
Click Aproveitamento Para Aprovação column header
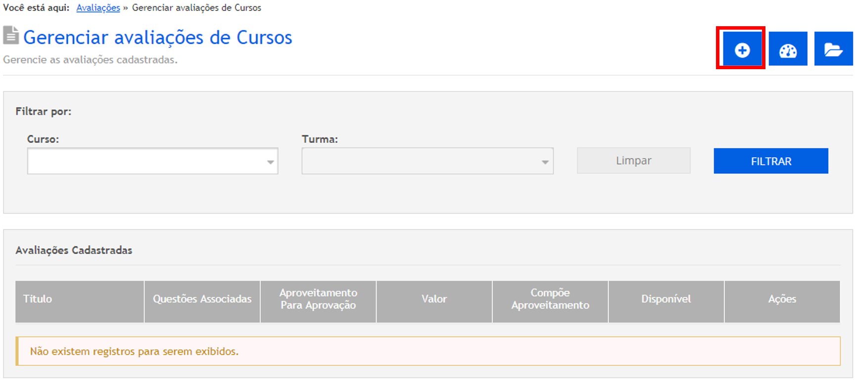click(x=318, y=299)
